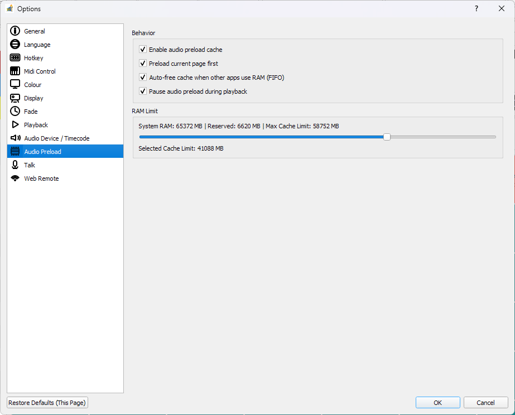Click the Midi Control piano icon

15,71
